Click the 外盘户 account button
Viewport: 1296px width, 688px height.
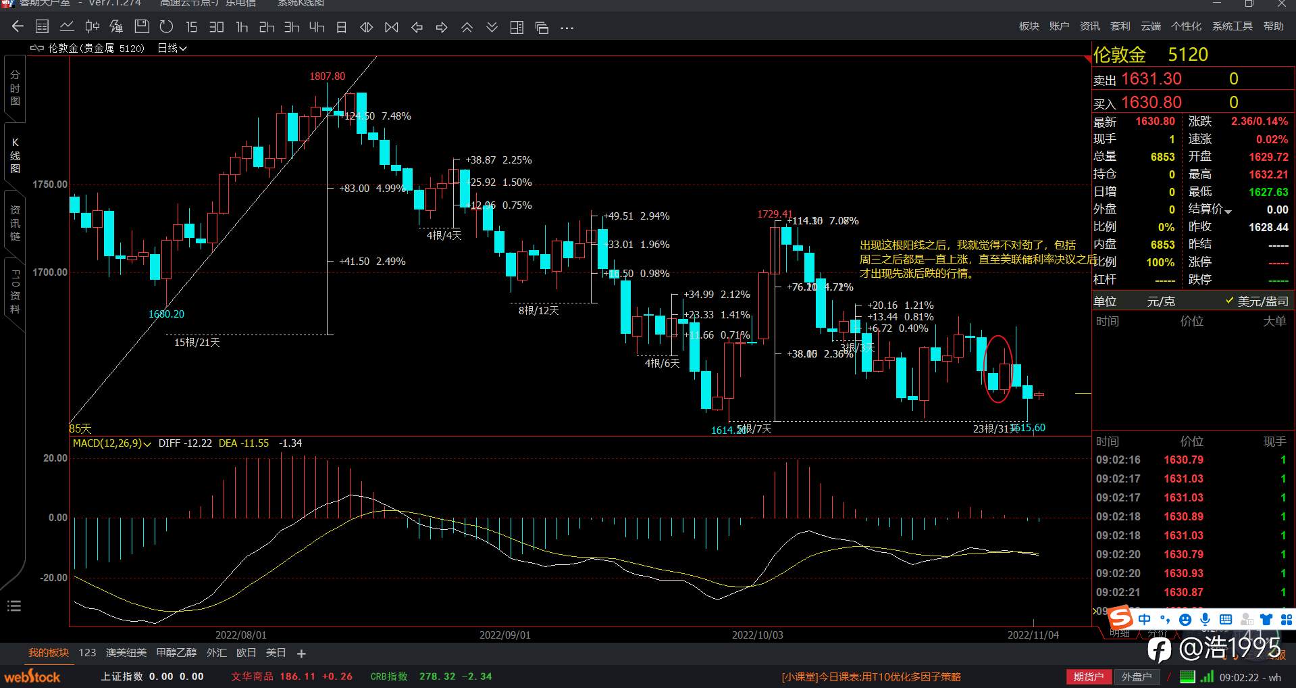tap(1137, 677)
